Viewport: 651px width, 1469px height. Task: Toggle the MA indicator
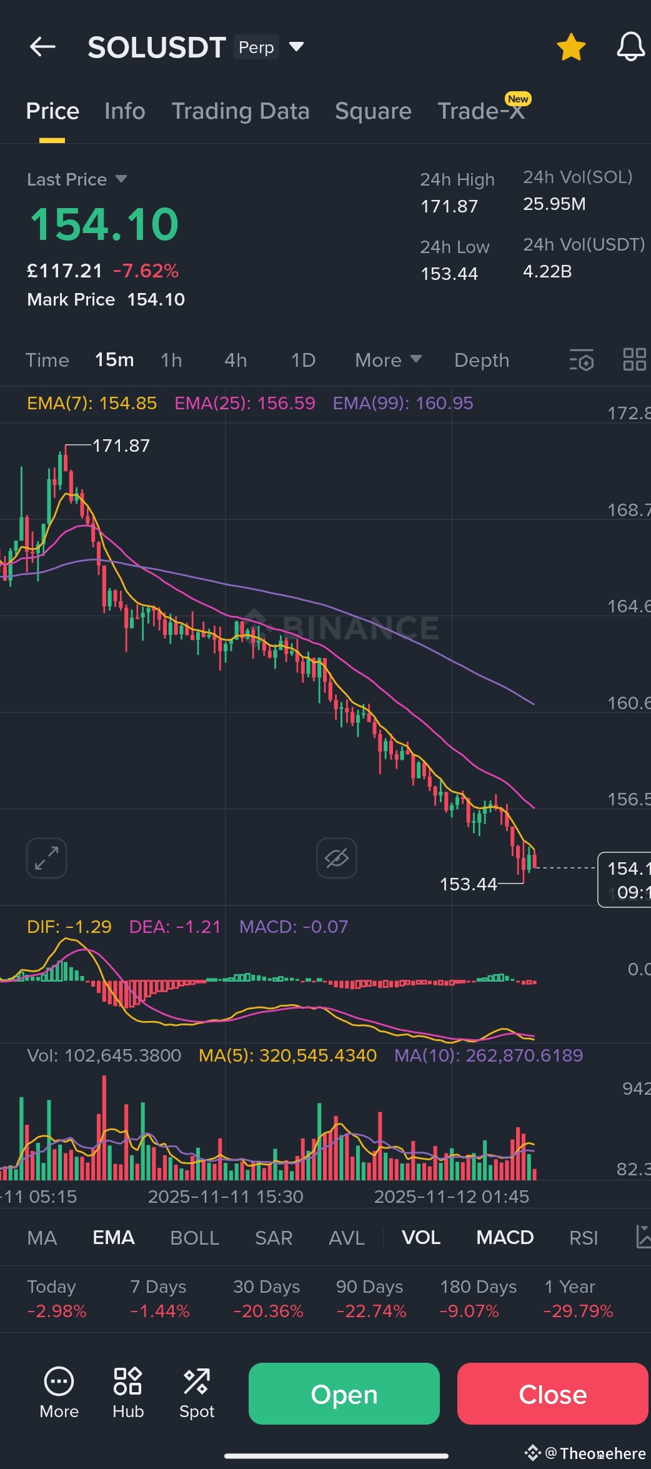point(42,1238)
